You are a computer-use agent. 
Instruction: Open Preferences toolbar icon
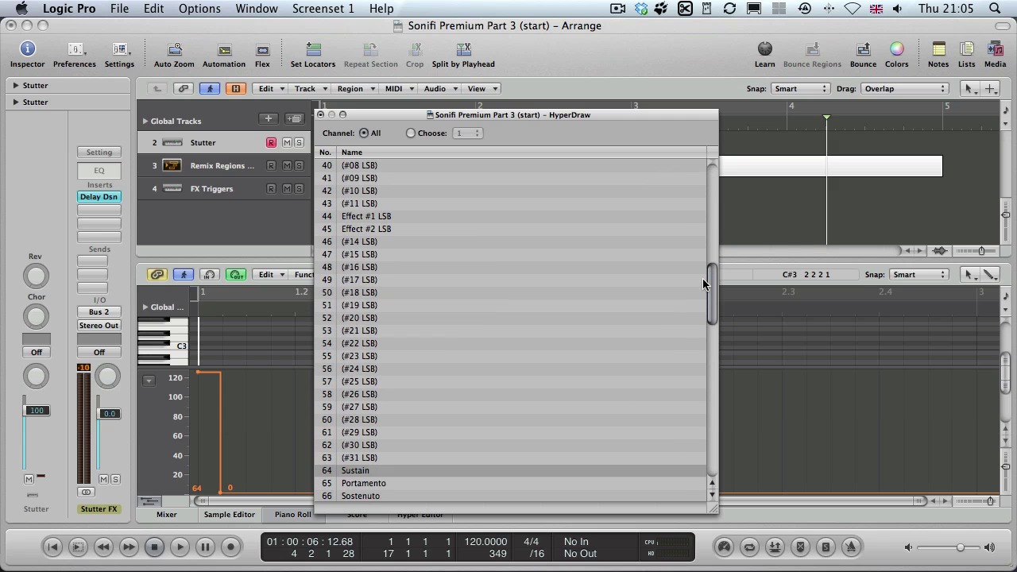75,50
